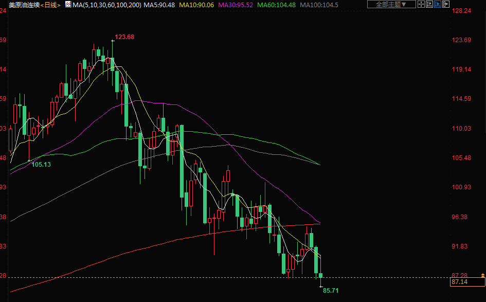Click the 105.13 swing low label

pyautogui.click(x=41, y=165)
